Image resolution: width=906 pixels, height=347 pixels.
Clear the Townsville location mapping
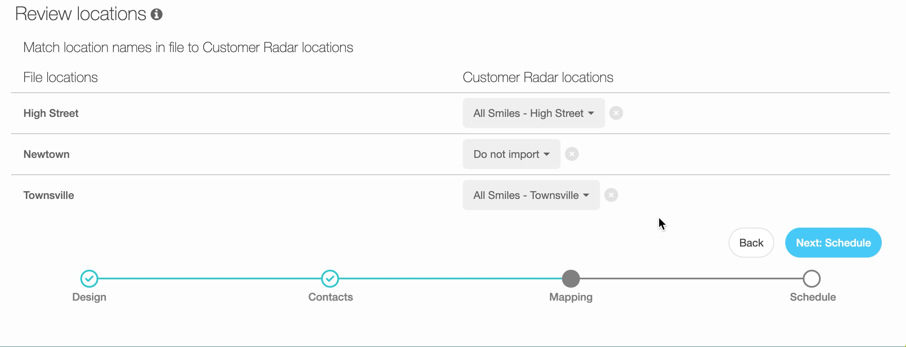pos(611,195)
